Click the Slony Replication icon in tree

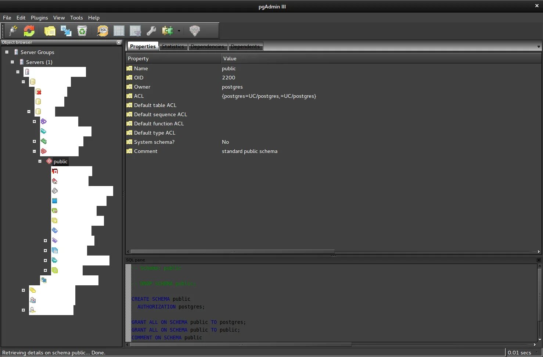(44, 280)
